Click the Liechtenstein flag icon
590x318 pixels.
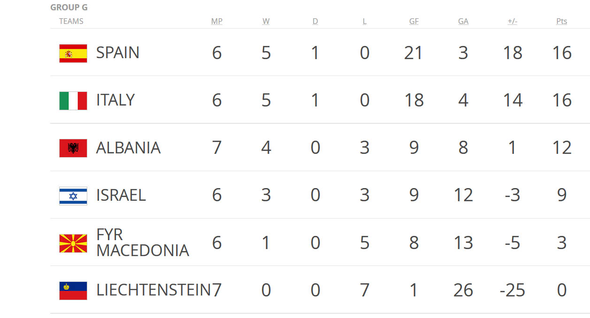pyautogui.click(x=73, y=290)
